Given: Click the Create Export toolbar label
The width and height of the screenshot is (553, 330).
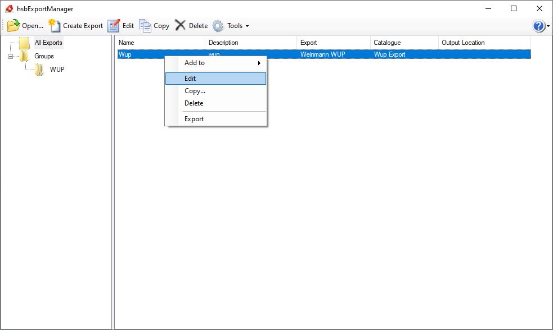Looking at the screenshot, I should coord(83,26).
